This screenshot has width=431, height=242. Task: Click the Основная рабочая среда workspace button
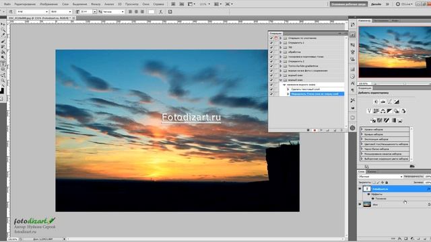tap(348, 4)
